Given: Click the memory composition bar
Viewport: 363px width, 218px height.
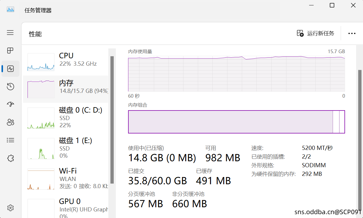Looking at the screenshot, I should (230, 122).
